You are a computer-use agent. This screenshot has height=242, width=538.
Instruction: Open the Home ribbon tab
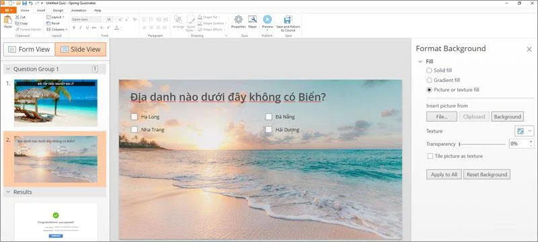[25, 10]
